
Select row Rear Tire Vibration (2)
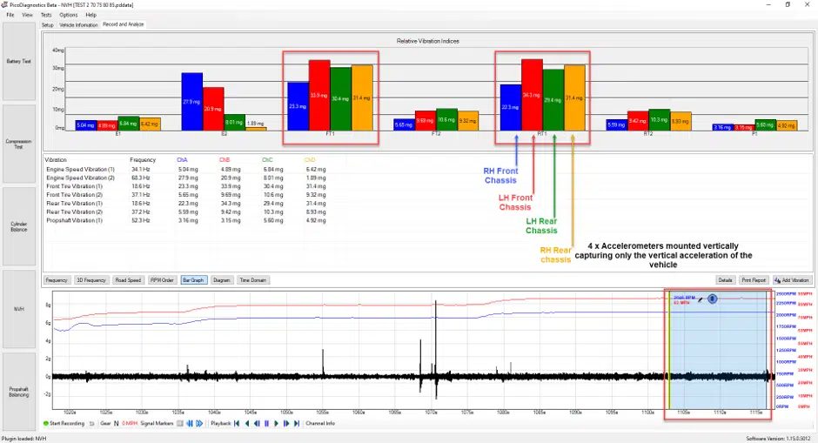click(x=186, y=211)
